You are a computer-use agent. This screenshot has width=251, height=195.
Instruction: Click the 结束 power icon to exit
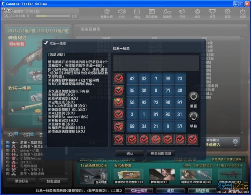click(243, 13)
